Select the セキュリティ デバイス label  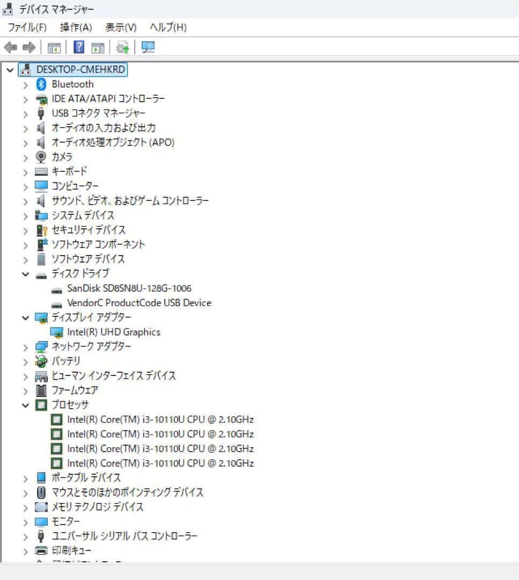pyautogui.click(x=89, y=230)
